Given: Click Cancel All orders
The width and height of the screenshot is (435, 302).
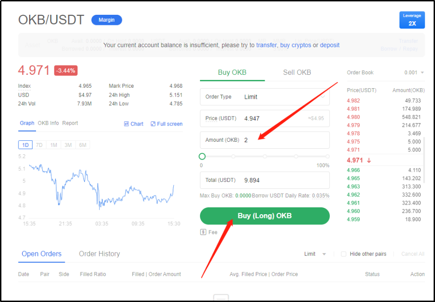Looking at the screenshot, I should click(x=413, y=254).
